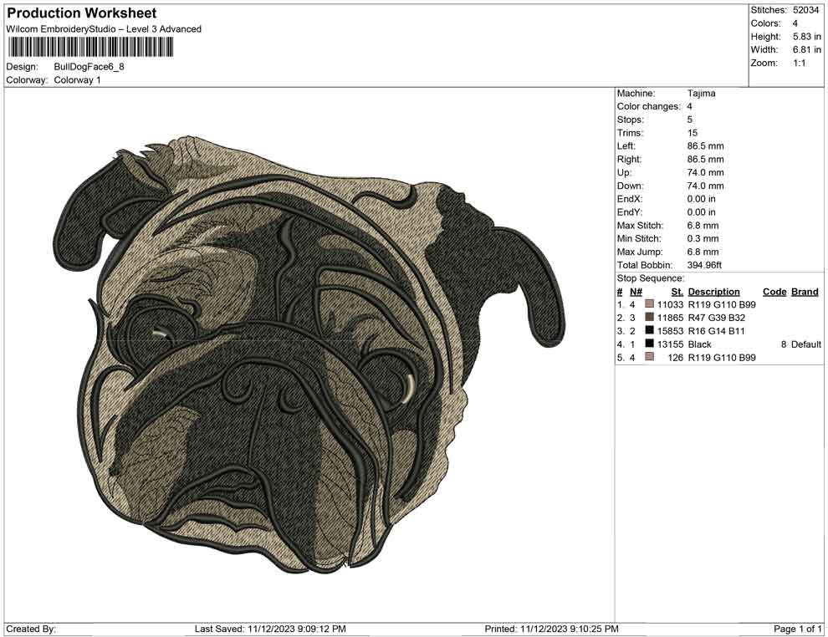Screen dimensions: 828x637
Task: Click the Code column header
Action: (x=774, y=291)
